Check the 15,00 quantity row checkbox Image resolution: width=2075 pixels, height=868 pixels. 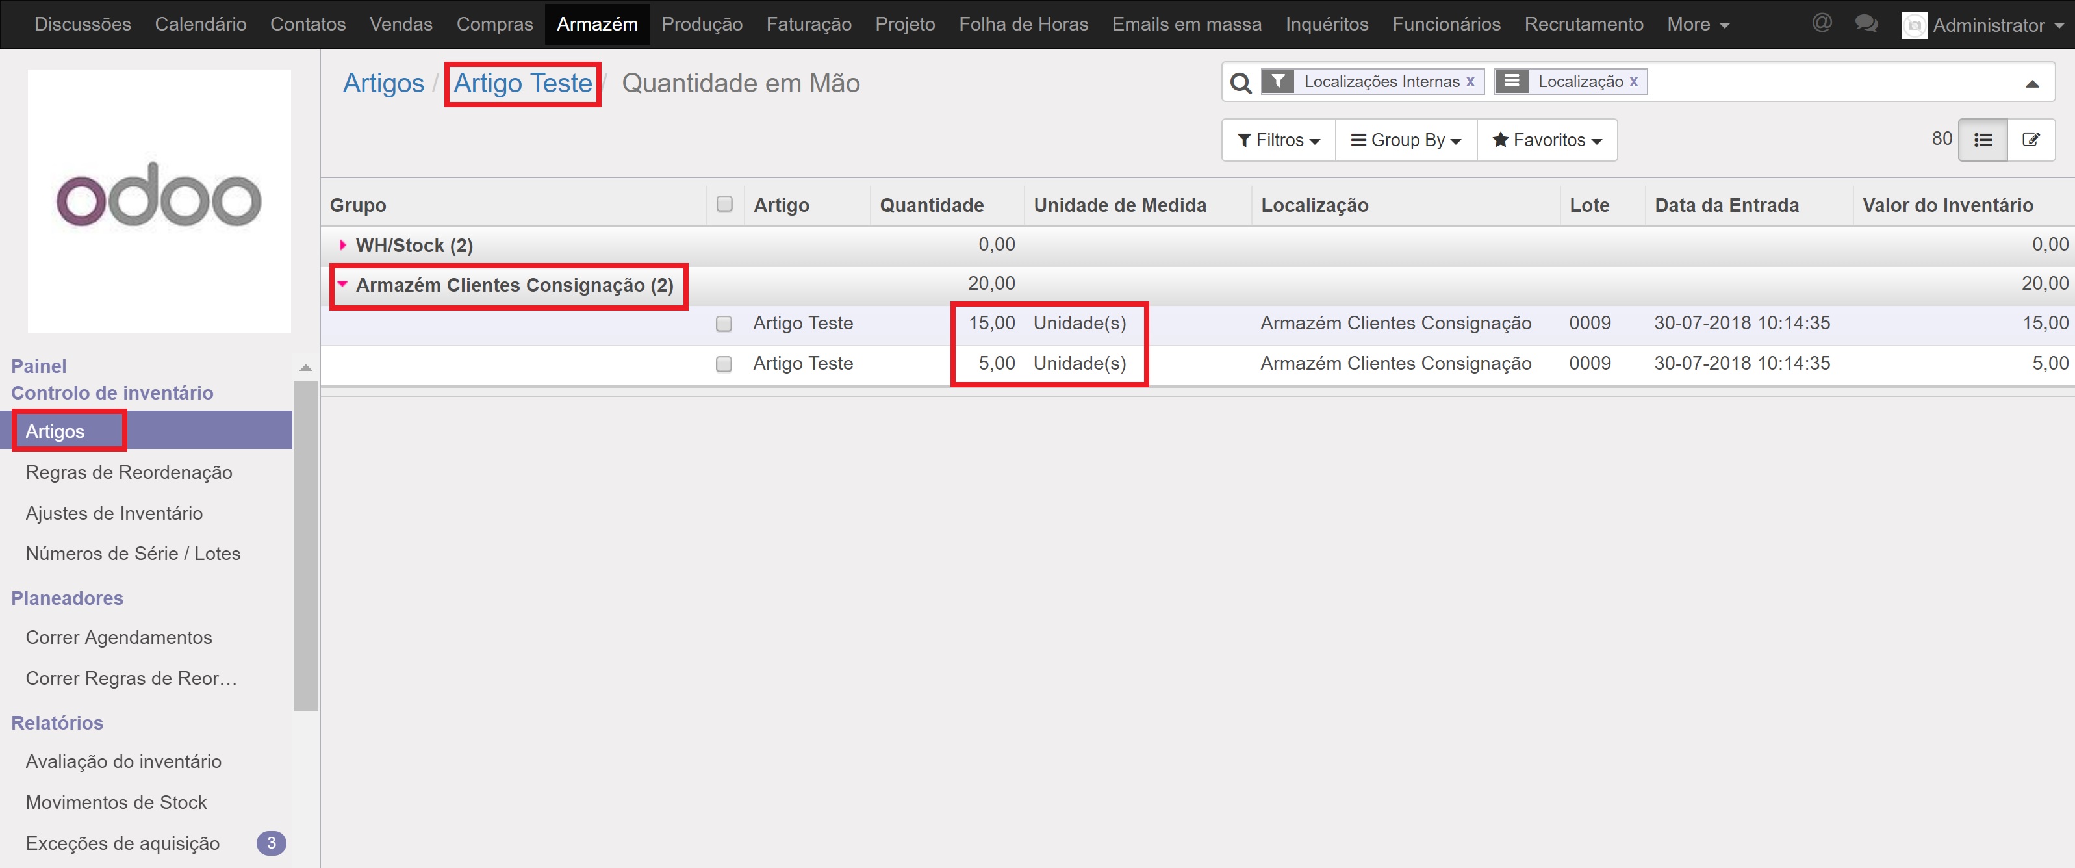click(x=724, y=324)
